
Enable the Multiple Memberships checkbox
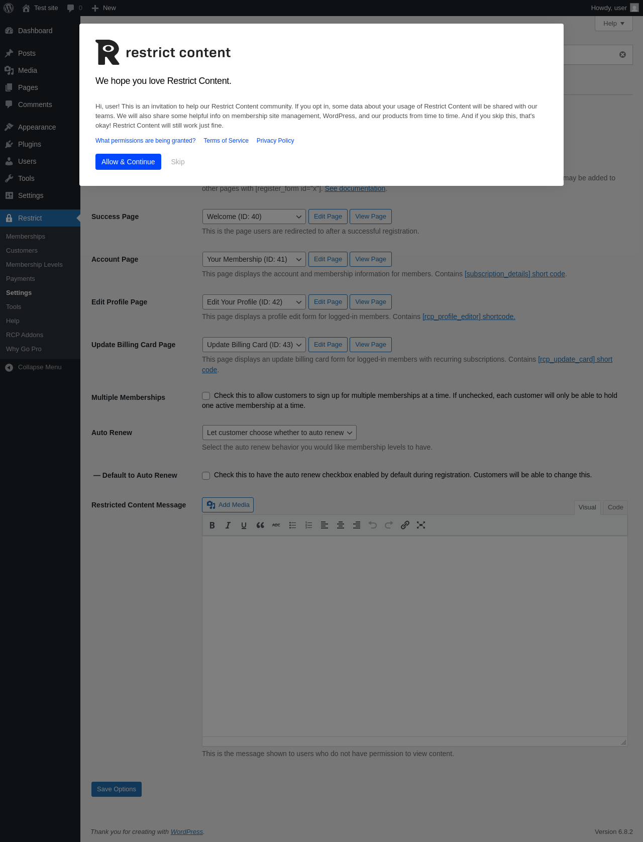[206, 396]
